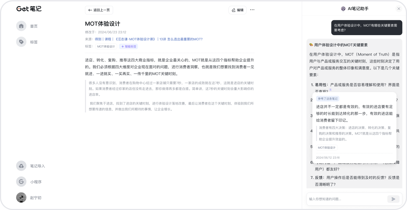This screenshot has width=407, height=210.
Task: Click the home icon in sidebar
Action: tap(21, 26)
